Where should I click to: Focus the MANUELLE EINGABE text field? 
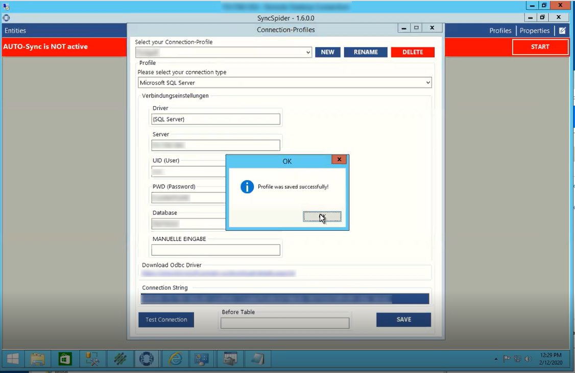pos(215,250)
